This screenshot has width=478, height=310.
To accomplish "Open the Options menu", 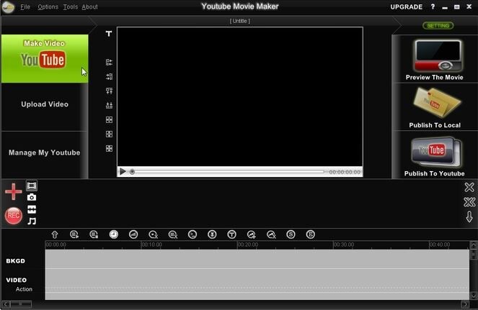I will point(48,6).
